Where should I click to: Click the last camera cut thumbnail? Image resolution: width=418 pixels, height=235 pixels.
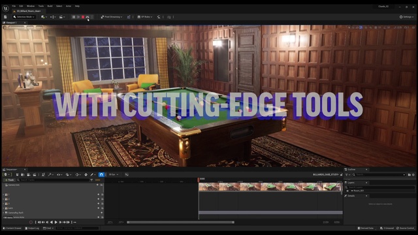tap(332, 187)
